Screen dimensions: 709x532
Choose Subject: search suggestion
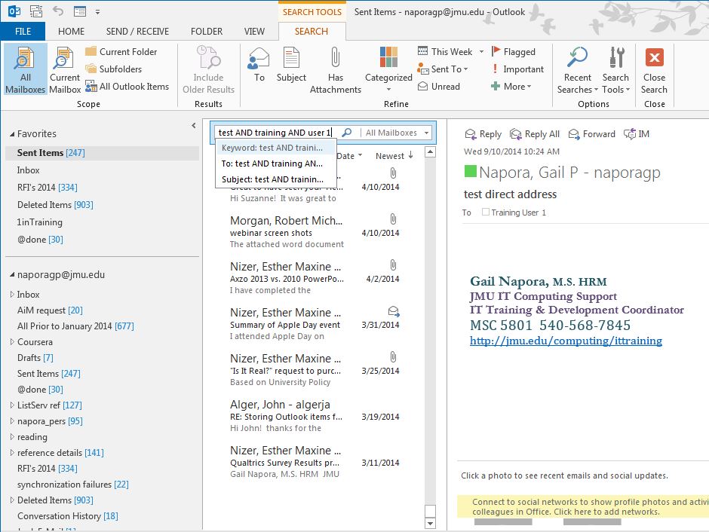pos(276,179)
